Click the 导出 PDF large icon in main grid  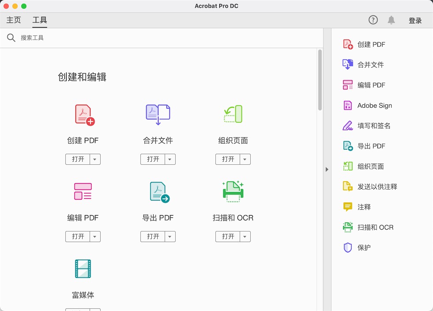pos(160,192)
